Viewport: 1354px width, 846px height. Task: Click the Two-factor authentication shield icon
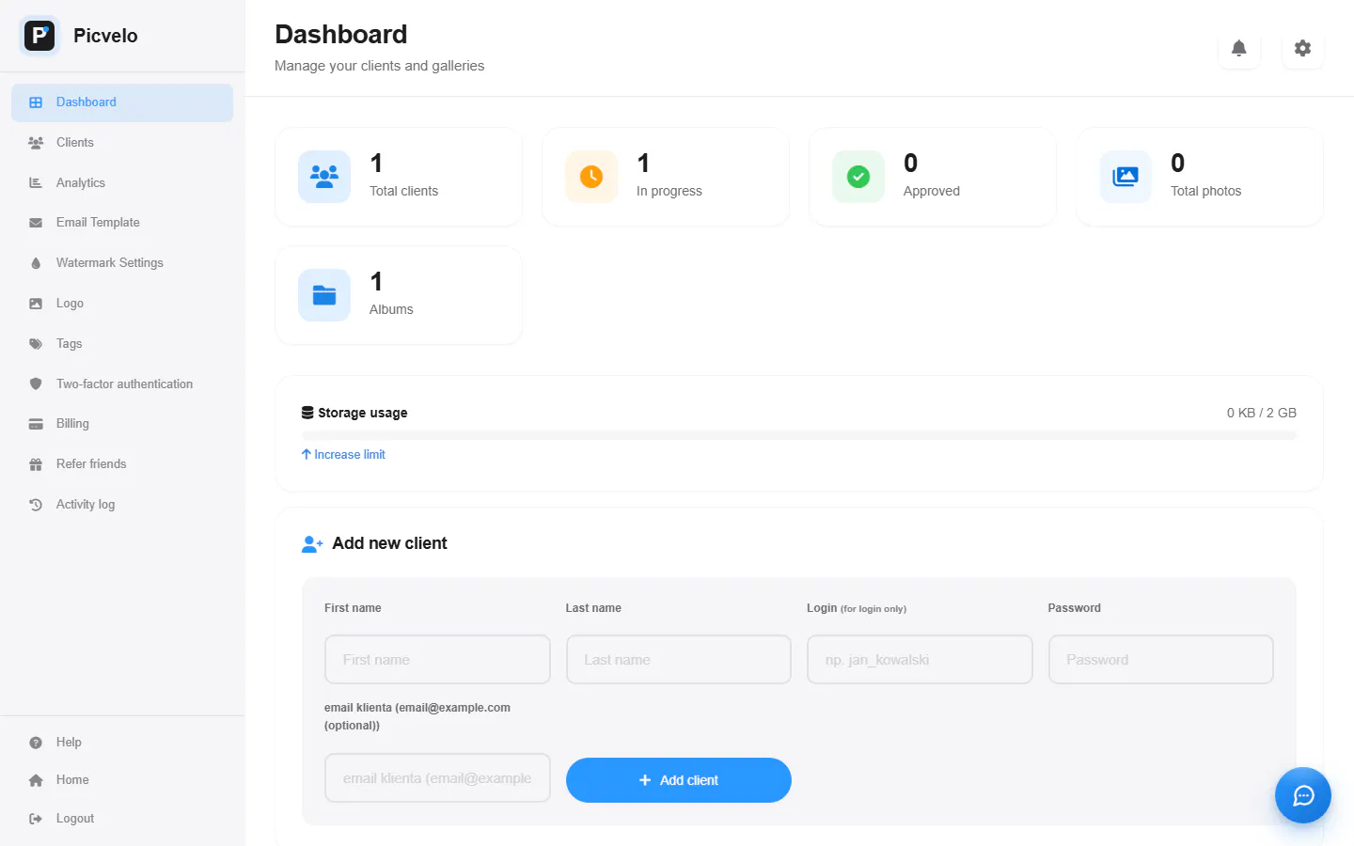coord(36,384)
